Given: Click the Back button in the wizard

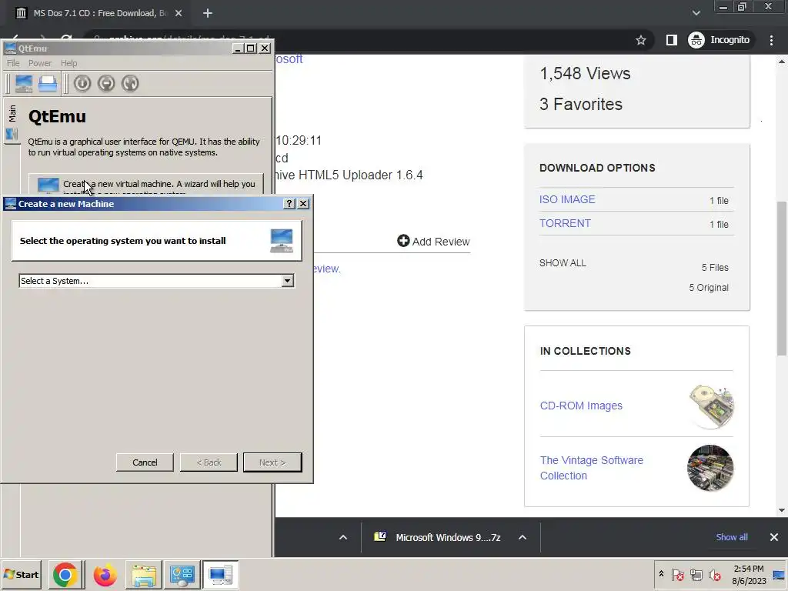Looking at the screenshot, I should tap(209, 462).
